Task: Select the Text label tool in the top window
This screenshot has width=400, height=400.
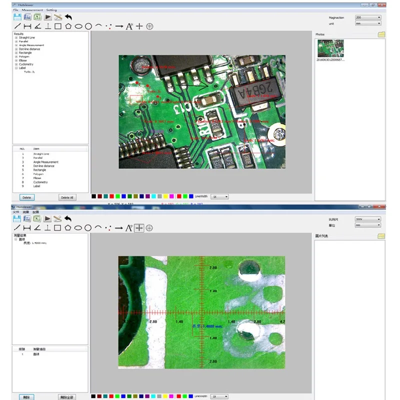Action: (129, 26)
